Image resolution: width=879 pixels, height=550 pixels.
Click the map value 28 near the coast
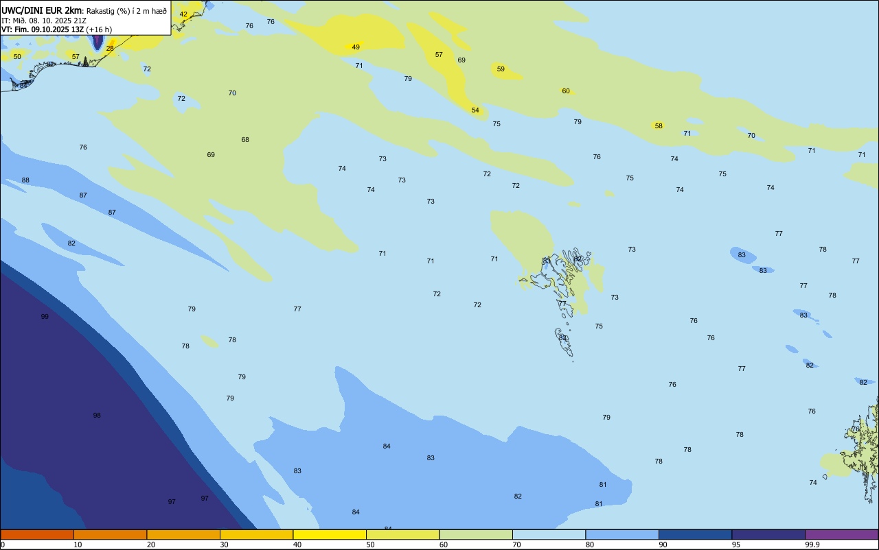[110, 49]
